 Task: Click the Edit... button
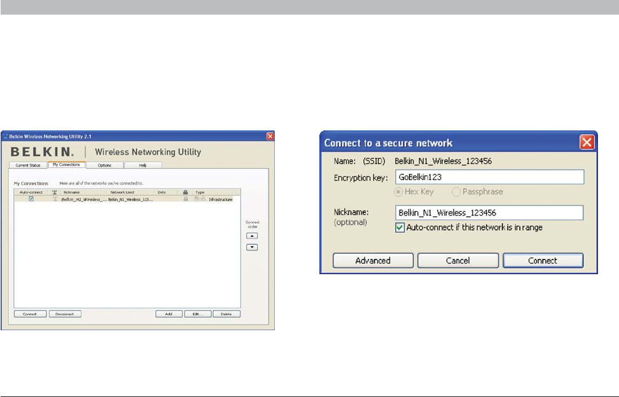[198, 314]
